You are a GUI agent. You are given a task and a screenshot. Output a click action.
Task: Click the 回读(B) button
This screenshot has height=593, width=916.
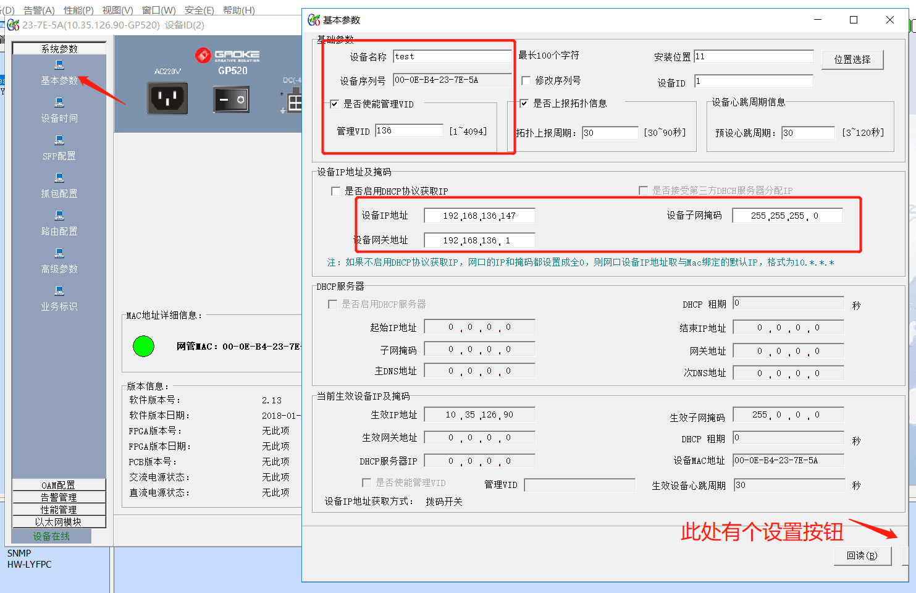(x=862, y=555)
